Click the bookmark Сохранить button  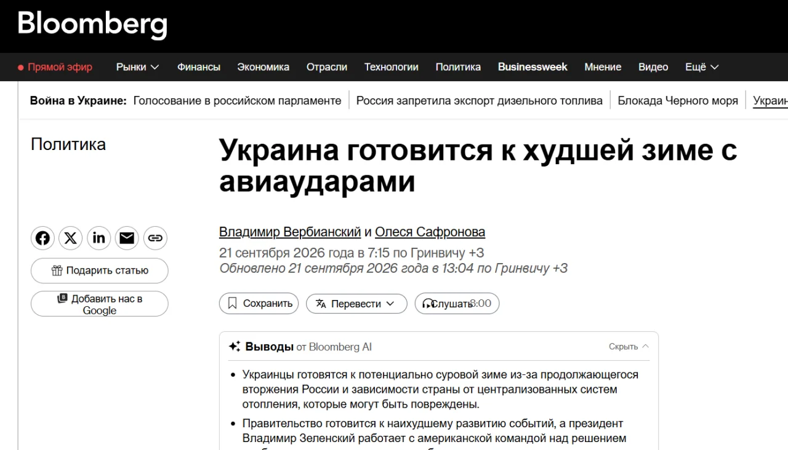point(259,304)
